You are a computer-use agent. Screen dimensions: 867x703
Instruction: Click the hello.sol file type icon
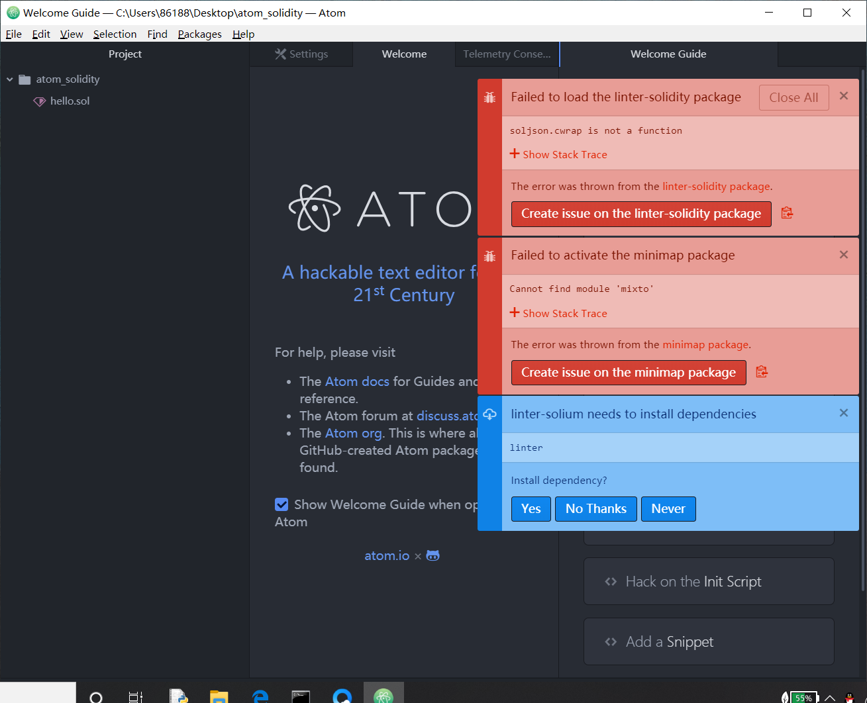point(40,101)
